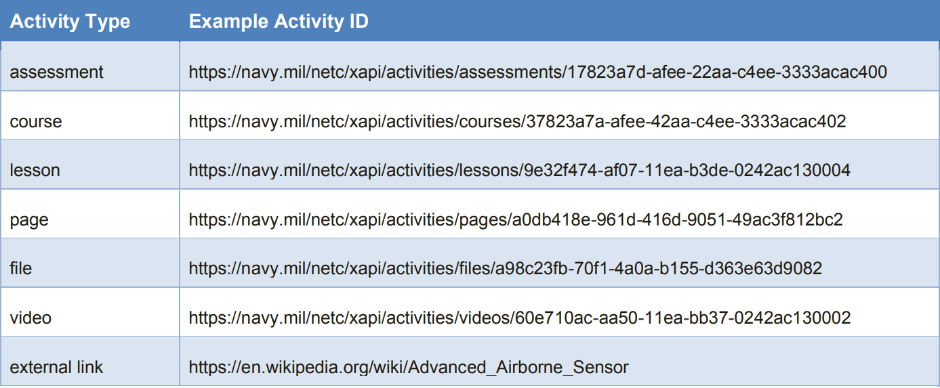Follow the lessons example activity link
Image resolution: width=940 pixels, height=388 pixels.
tap(519, 171)
